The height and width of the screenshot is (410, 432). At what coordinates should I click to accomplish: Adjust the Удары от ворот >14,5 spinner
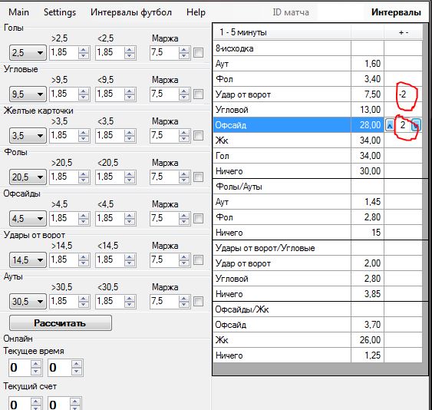coord(84,260)
